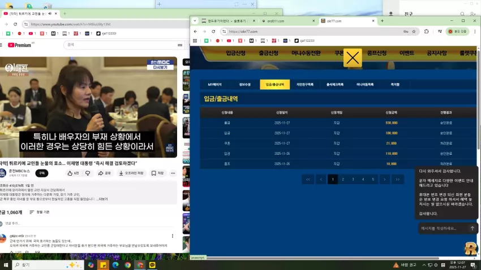Screen dimensions: 481x270
Task: Open the on-screen keyboard icon in YouTube search box
Action: click(x=180, y=45)
